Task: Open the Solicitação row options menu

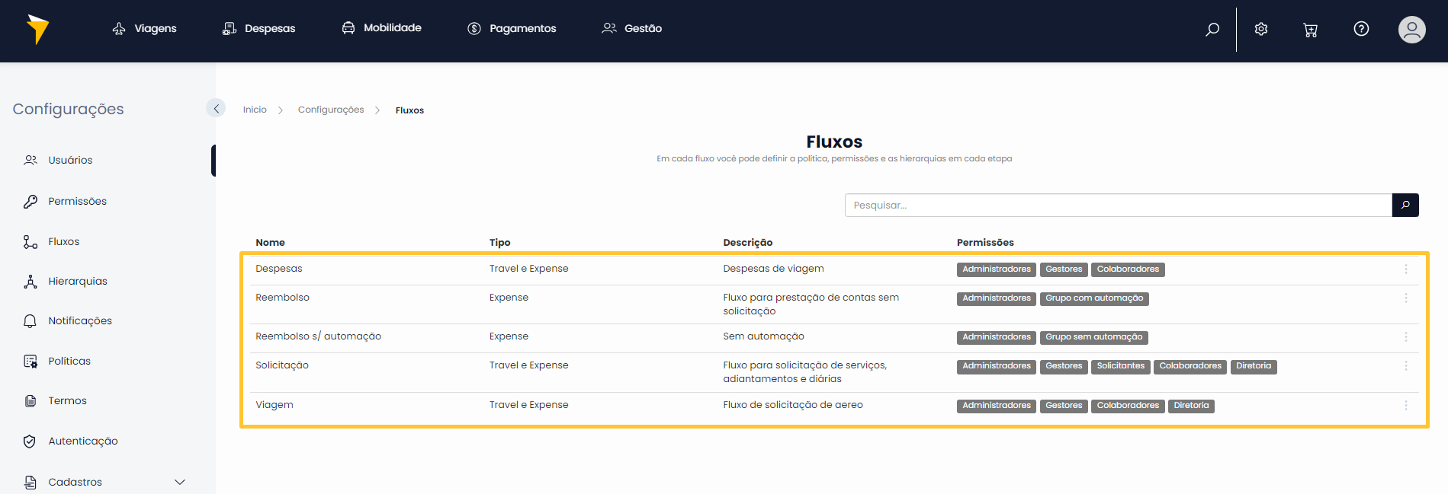Action: click(1406, 365)
